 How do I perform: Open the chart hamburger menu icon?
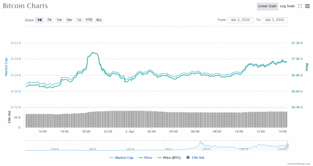[x=307, y=6]
